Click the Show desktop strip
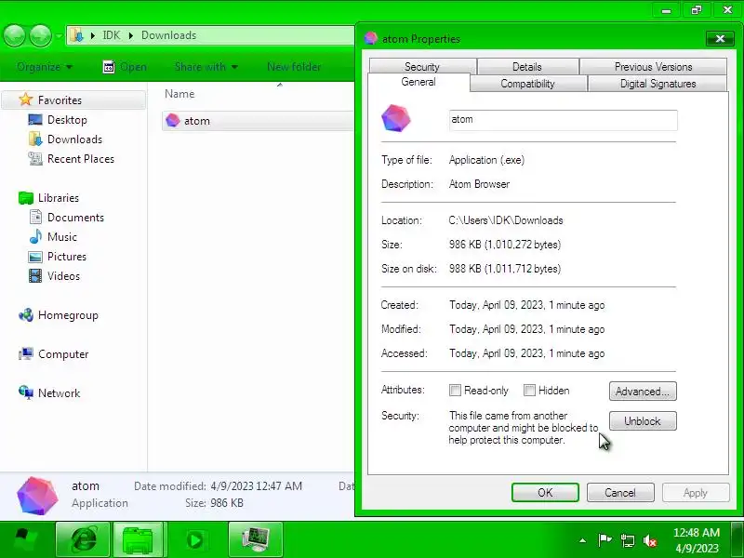The height and width of the screenshot is (558, 744). coord(737,539)
